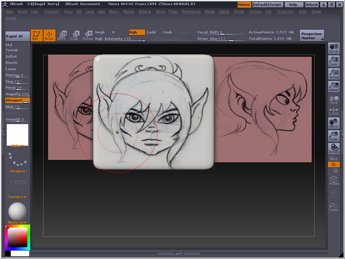Open the Stroke selector dropdown
The width and height of the screenshot is (345, 259).
[x=17, y=171]
